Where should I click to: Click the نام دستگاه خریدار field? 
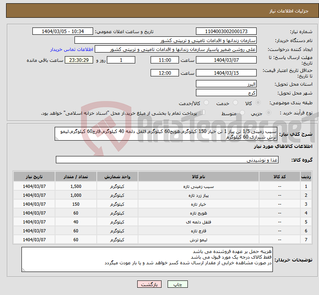coord(166,40)
